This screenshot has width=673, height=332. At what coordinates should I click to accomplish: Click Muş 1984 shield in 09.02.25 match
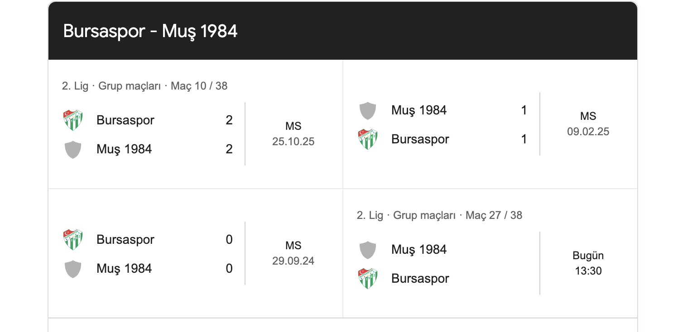click(x=367, y=110)
